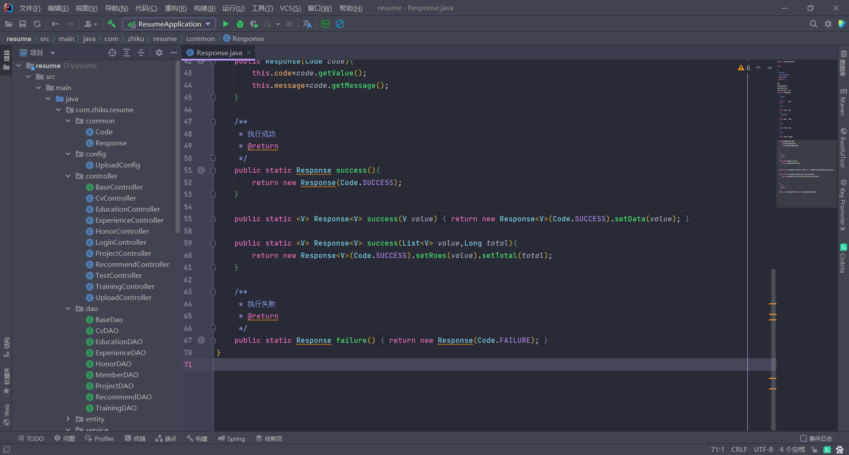Unfold the collapsed code at line 55
Viewport: 849px width, 455px height.
click(x=213, y=219)
